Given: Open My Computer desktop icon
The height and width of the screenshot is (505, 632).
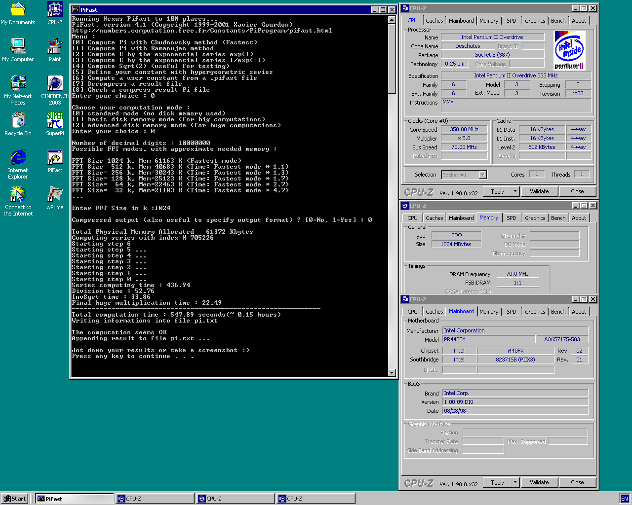Looking at the screenshot, I should point(18,50).
